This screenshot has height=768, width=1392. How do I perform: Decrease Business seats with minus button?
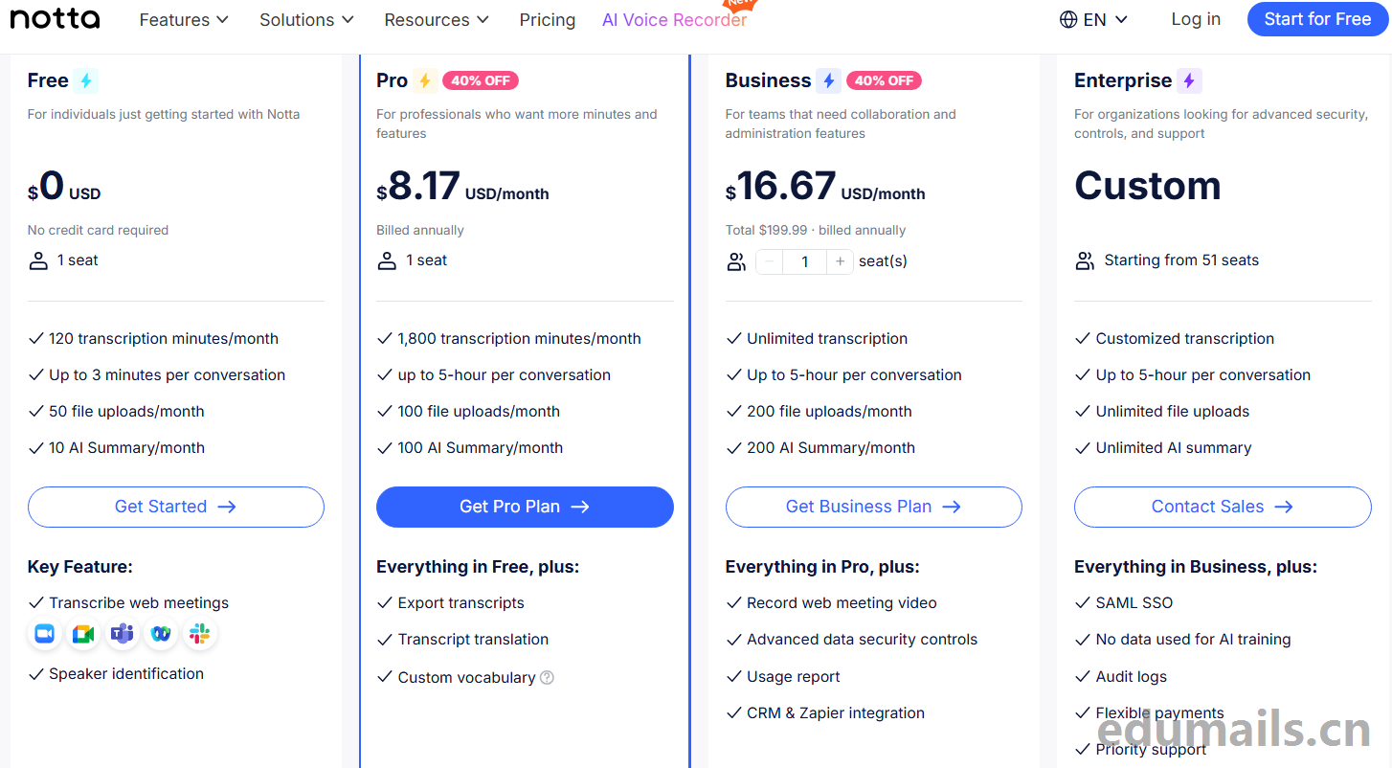[769, 261]
